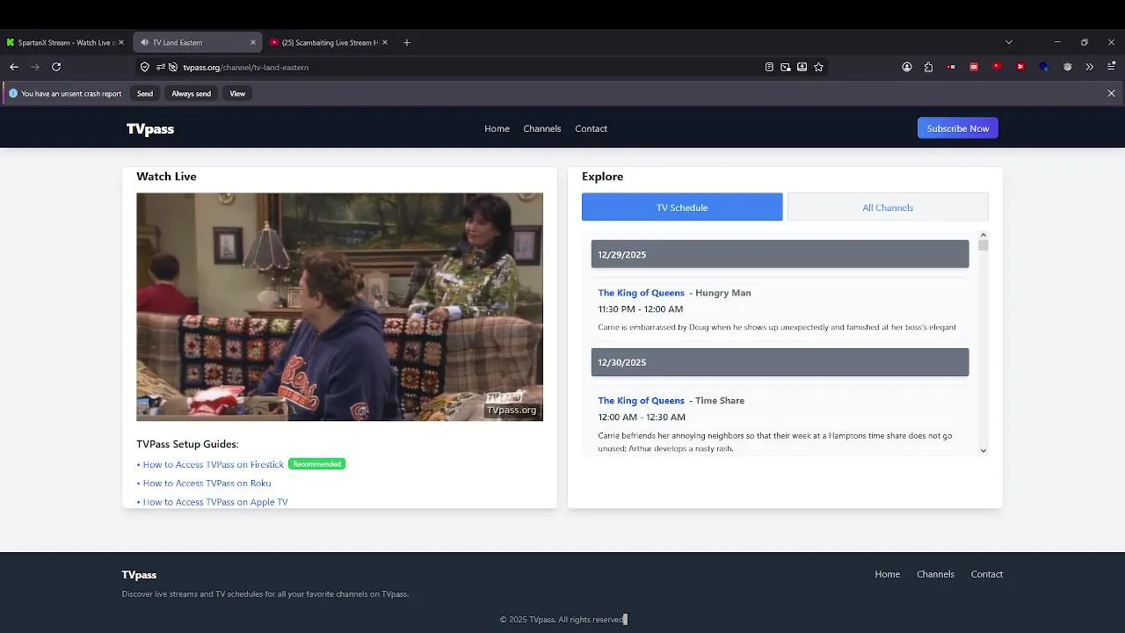Click The King of Queens - Hungry Man title

[674, 293]
